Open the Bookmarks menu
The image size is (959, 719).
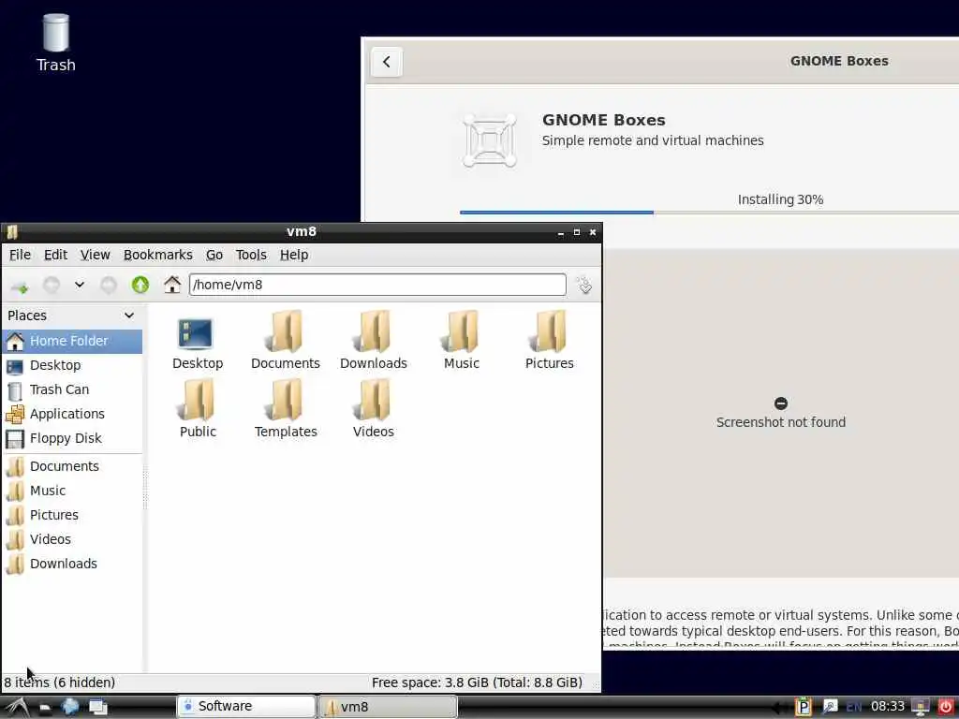157,255
